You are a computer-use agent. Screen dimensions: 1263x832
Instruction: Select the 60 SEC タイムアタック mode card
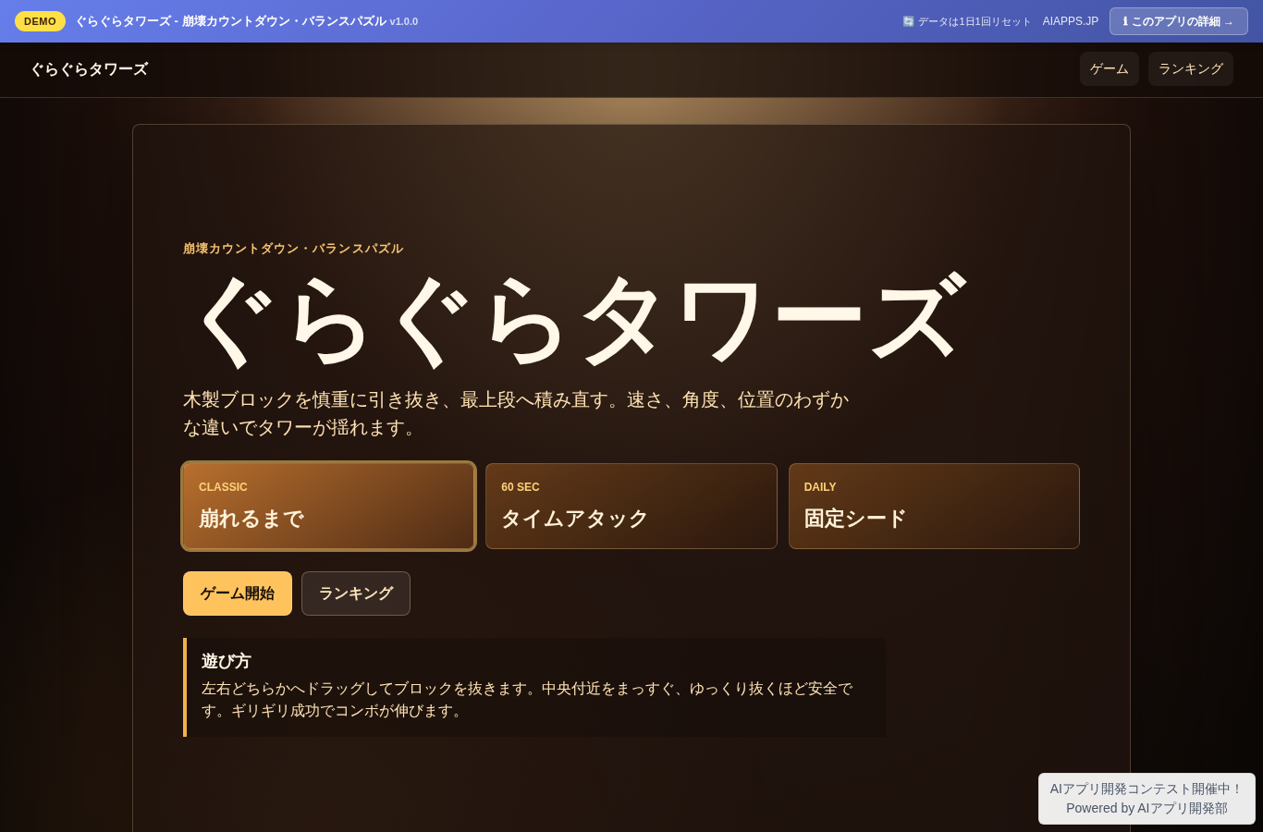coord(631,507)
